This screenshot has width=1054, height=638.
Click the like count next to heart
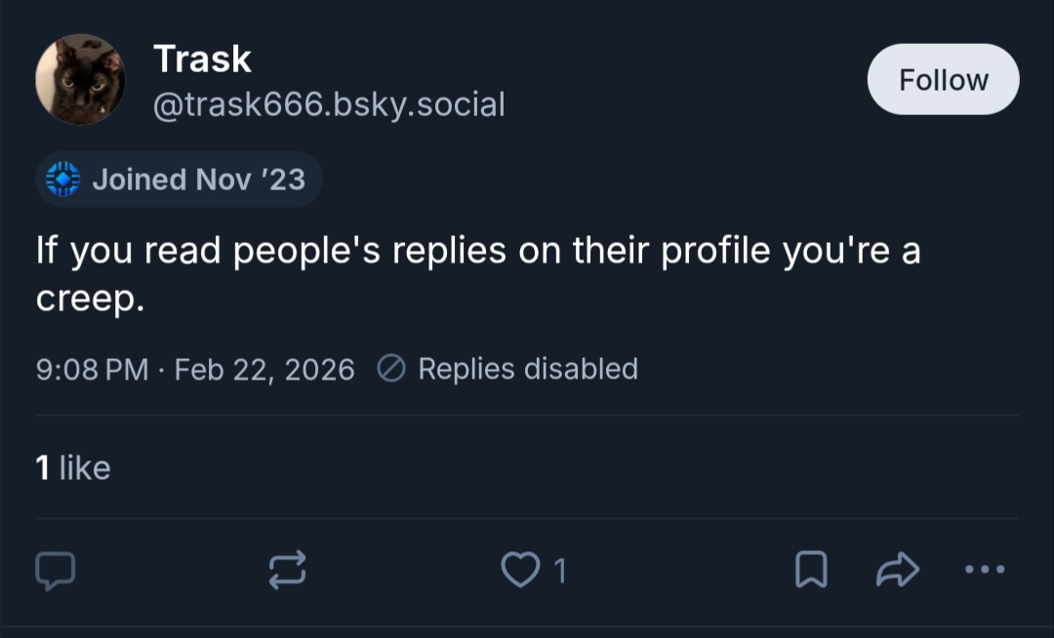(560, 572)
